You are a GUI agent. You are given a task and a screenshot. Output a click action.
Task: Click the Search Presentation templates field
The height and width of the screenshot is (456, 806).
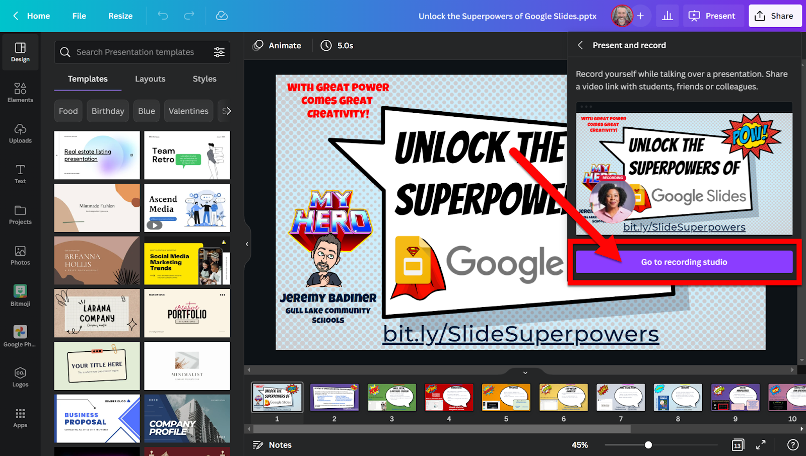point(142,52)
